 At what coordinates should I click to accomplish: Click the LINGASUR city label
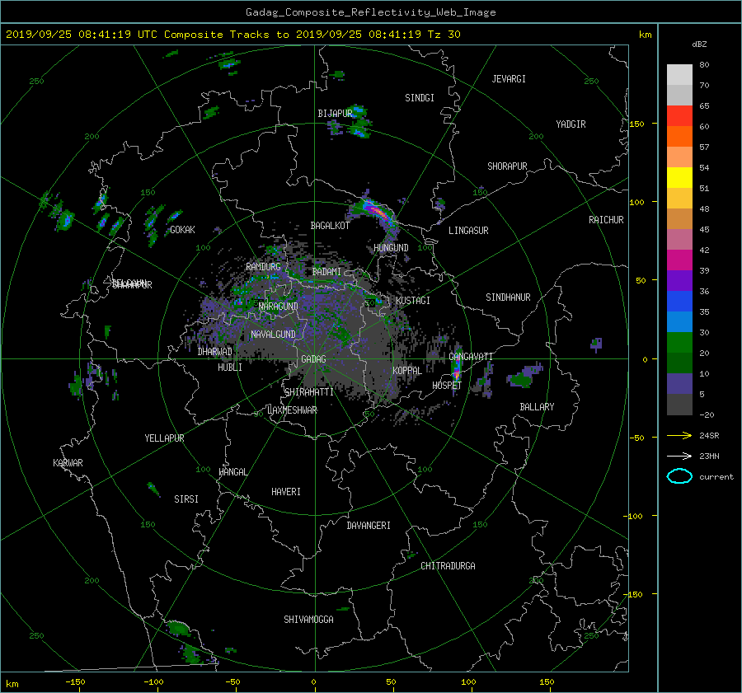(468, 231)
